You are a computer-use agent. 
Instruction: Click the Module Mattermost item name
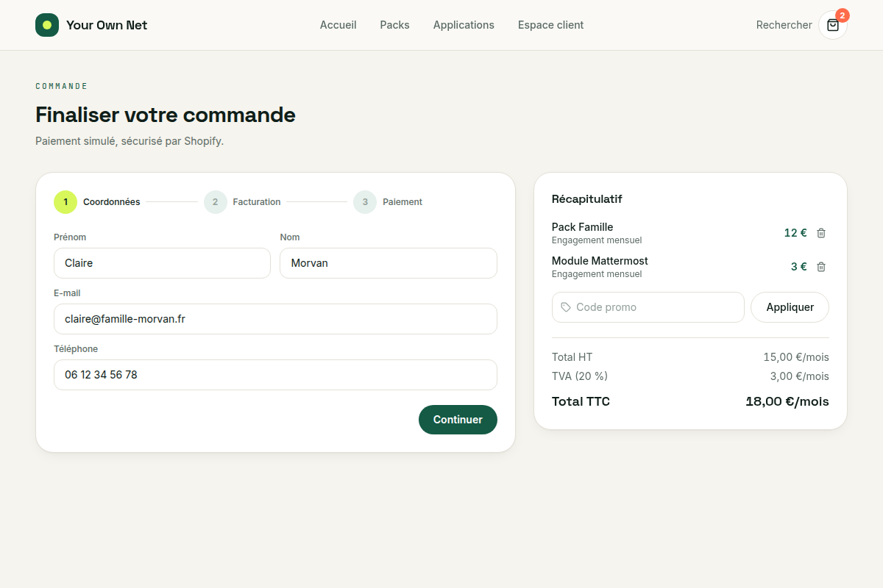[600, 261]
